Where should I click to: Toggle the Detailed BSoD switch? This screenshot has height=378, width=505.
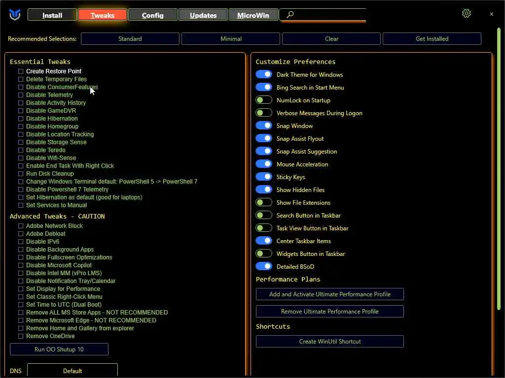click(x=264, y=266)
